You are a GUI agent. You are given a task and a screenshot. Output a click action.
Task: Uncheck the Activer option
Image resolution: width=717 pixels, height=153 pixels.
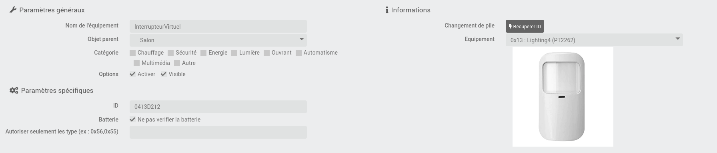click(x=132, y=74)
